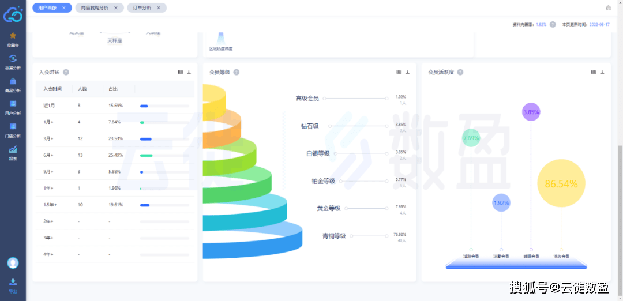Click the vertical scrollbar on the right
The width and height of the screenshot is (623, 301).
[x=620, y=173]
